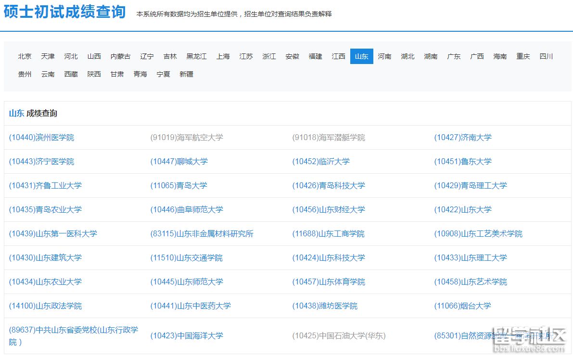Open the 烟台大学 score query link
The width and height of the screenshot is (573, 359).
(464, 306)
